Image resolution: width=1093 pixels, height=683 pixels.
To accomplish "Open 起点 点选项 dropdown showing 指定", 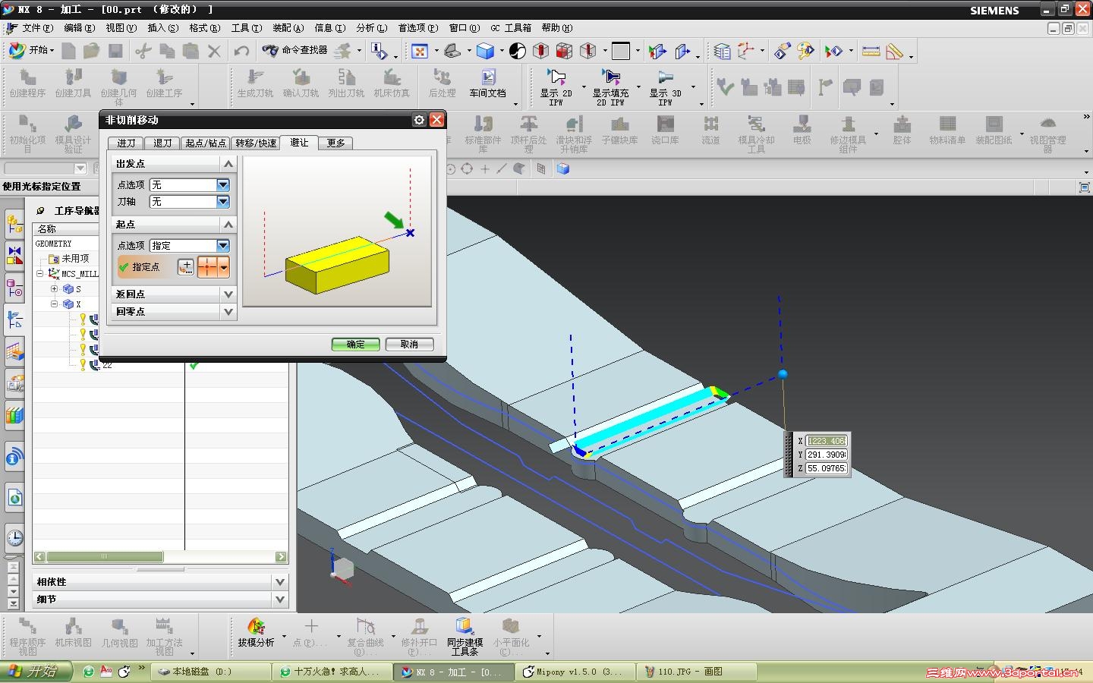I will point(223,245).
